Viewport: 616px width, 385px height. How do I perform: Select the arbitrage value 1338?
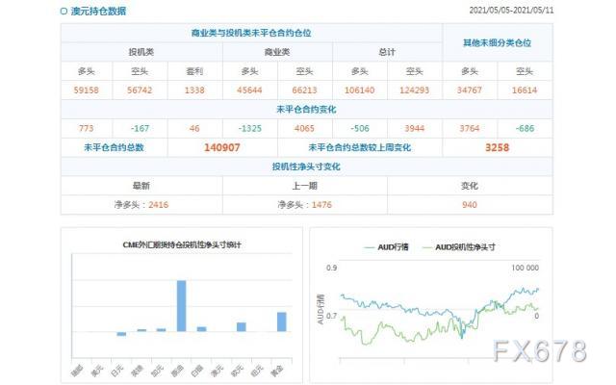194,90
